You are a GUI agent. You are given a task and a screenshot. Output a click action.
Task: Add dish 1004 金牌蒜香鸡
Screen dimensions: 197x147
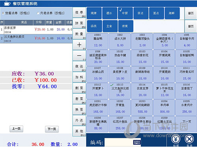coord(164,41)
